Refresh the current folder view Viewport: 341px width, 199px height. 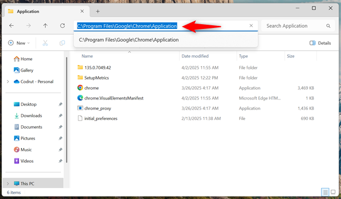tap(63, 26)
